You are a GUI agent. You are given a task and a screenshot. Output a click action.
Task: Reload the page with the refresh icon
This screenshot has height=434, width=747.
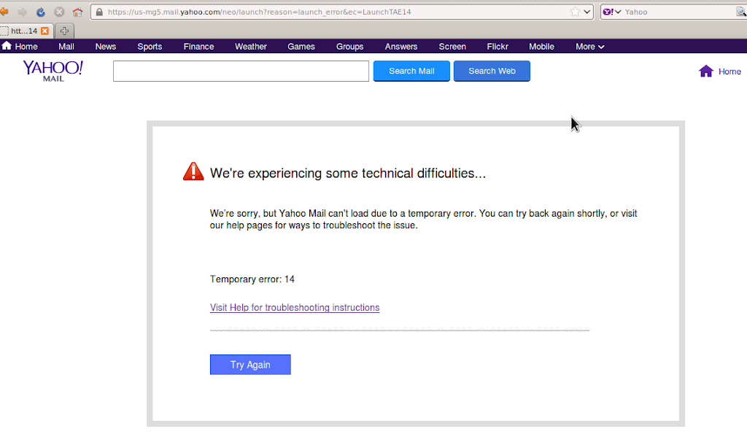pos(41,12)
